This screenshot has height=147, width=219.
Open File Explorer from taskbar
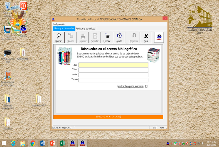[x=23, y=143]
